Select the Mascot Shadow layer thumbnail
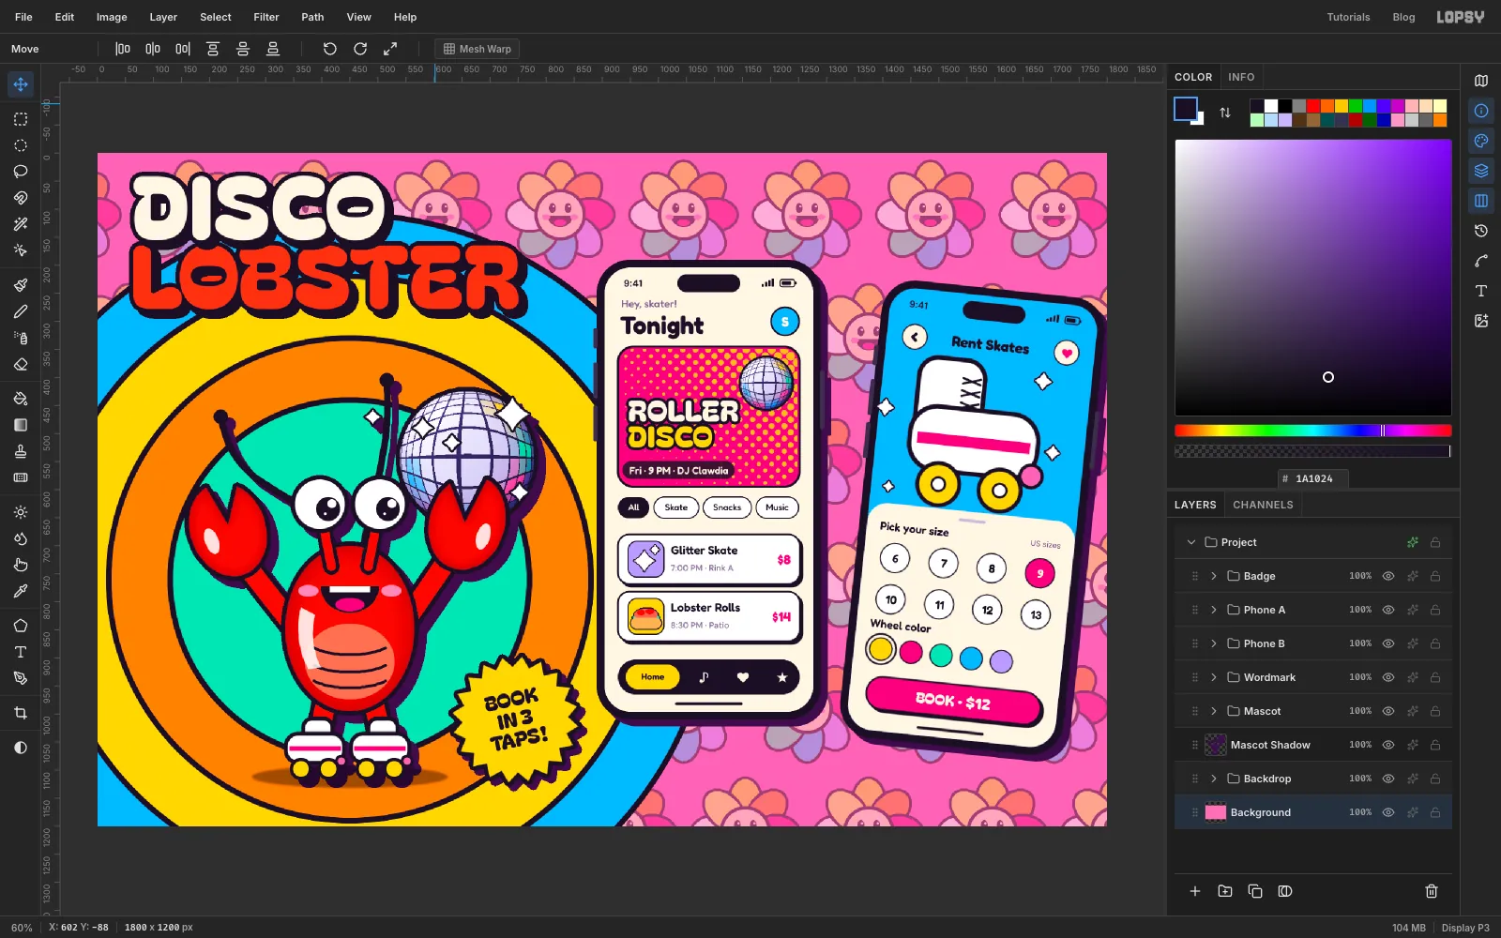Viewport: 1501px width, 938px height. (x=1216, y=745)
